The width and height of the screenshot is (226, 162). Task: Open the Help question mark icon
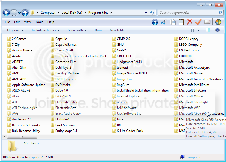click(217, 30)
